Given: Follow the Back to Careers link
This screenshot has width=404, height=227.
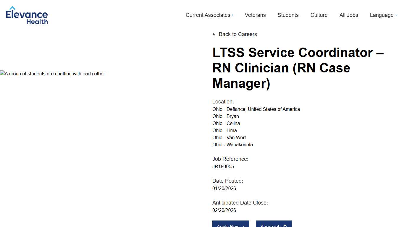Looking at the screenshot, I should click(x=238, y=34).
